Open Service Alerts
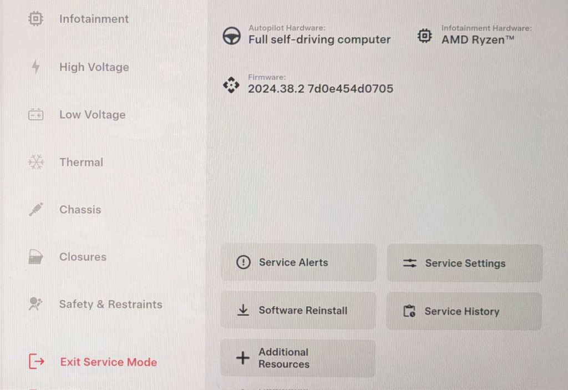 298,262
